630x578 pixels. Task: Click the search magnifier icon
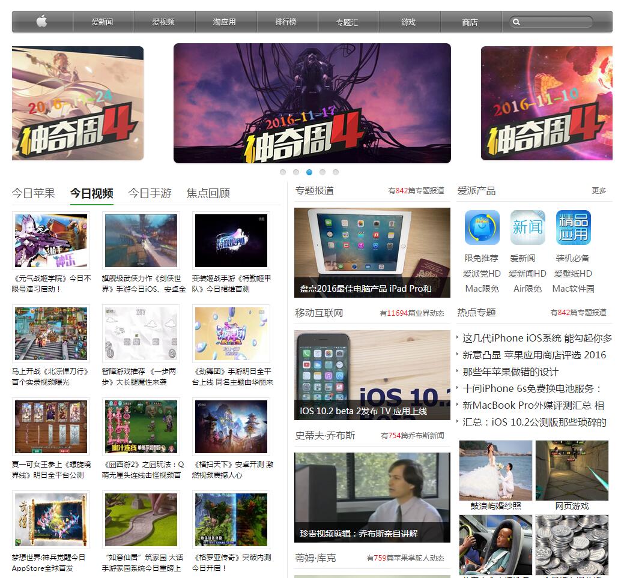pyautogui.click(x=516, y=22)
